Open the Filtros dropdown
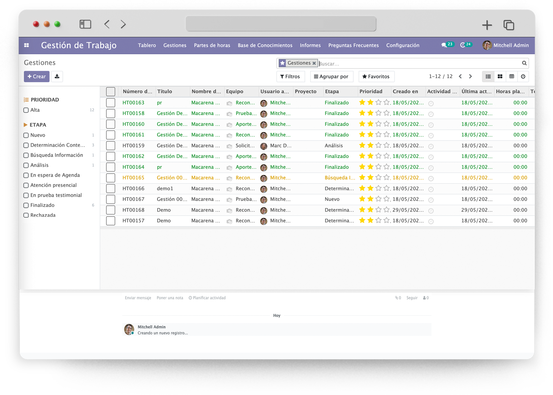The image size is (553, 395). [x=290, y=77]
